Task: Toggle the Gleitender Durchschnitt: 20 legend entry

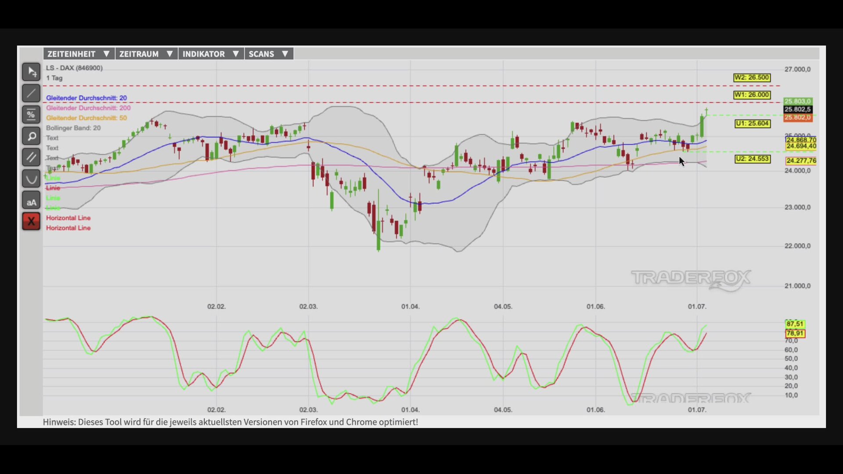Action: (86, 98)
